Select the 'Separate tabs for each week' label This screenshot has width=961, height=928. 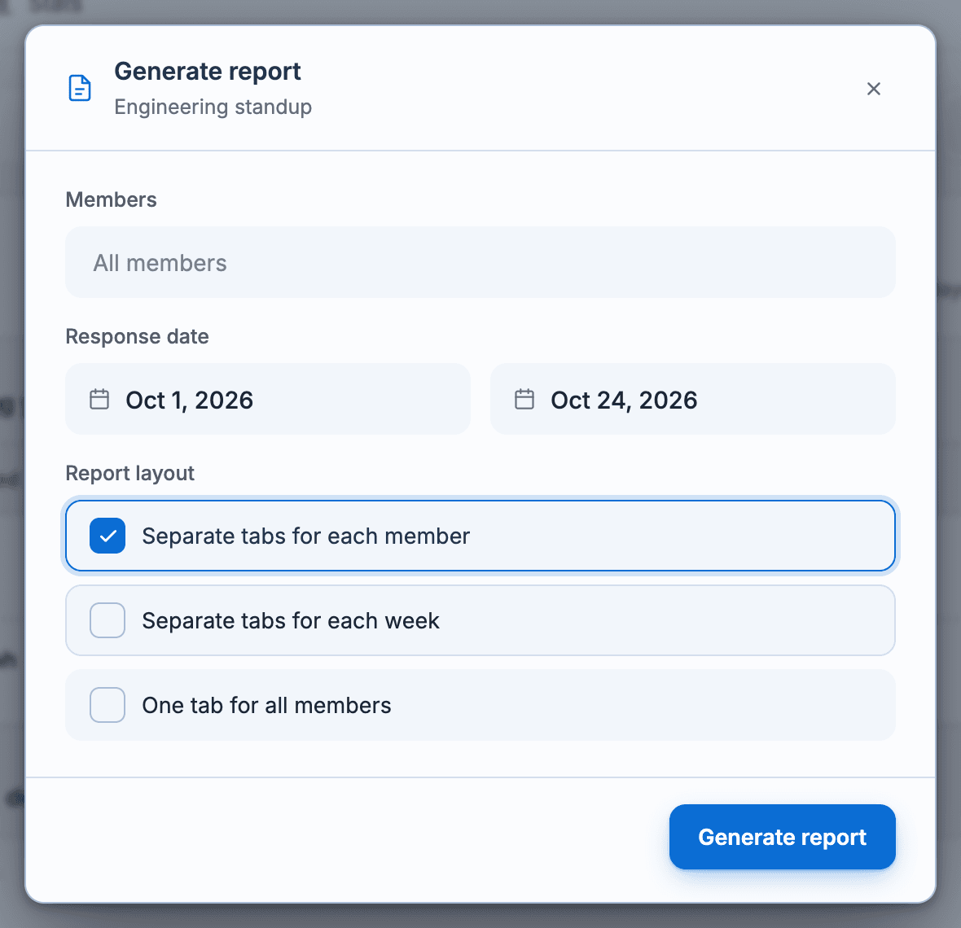tap(291, 620)
